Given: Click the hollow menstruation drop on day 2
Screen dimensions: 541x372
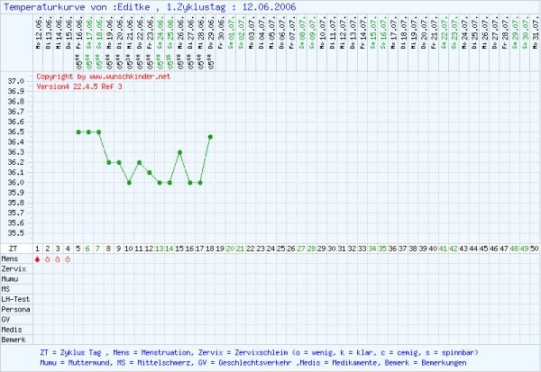Looking at the screenshot, I should 48,259.
